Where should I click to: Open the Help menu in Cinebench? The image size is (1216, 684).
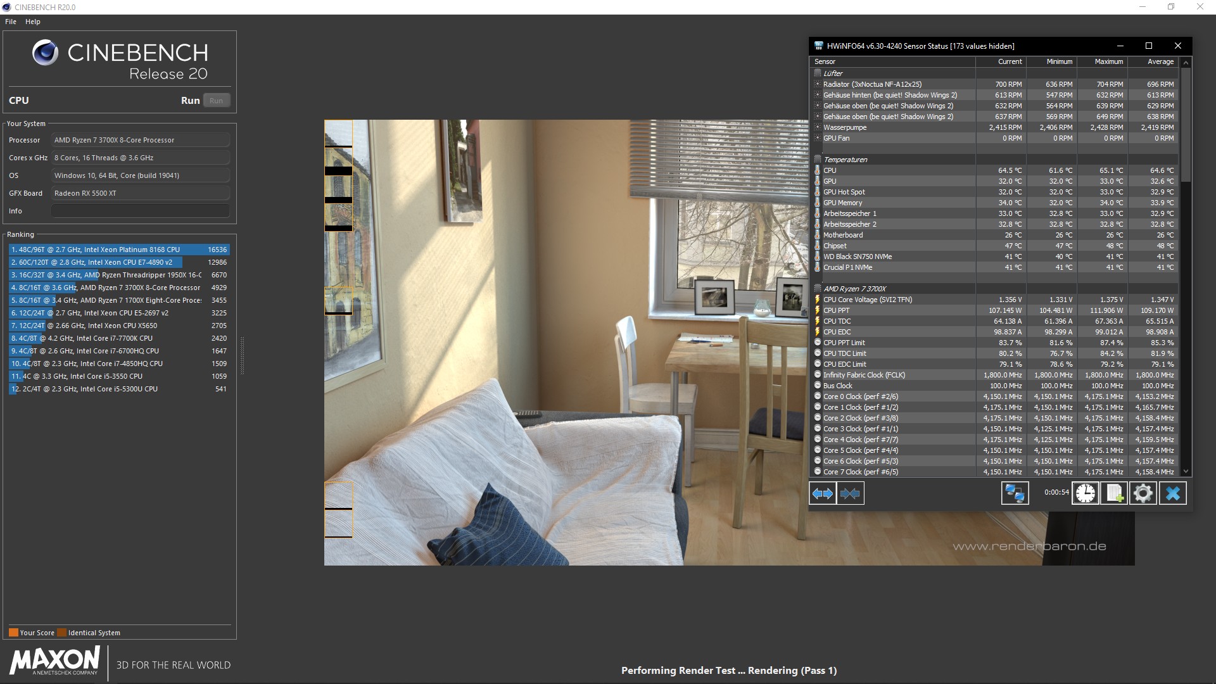(33, 22)
